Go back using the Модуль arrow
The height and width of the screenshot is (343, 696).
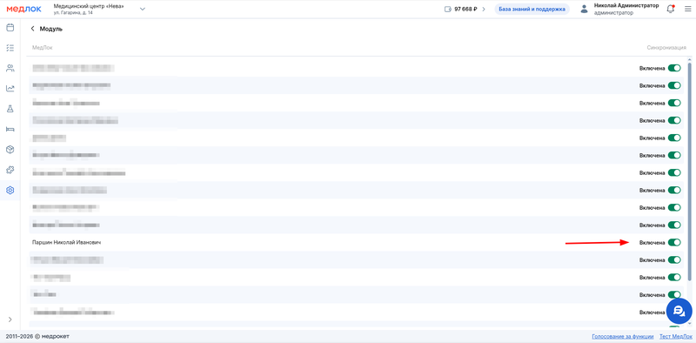tap(32, 29)
